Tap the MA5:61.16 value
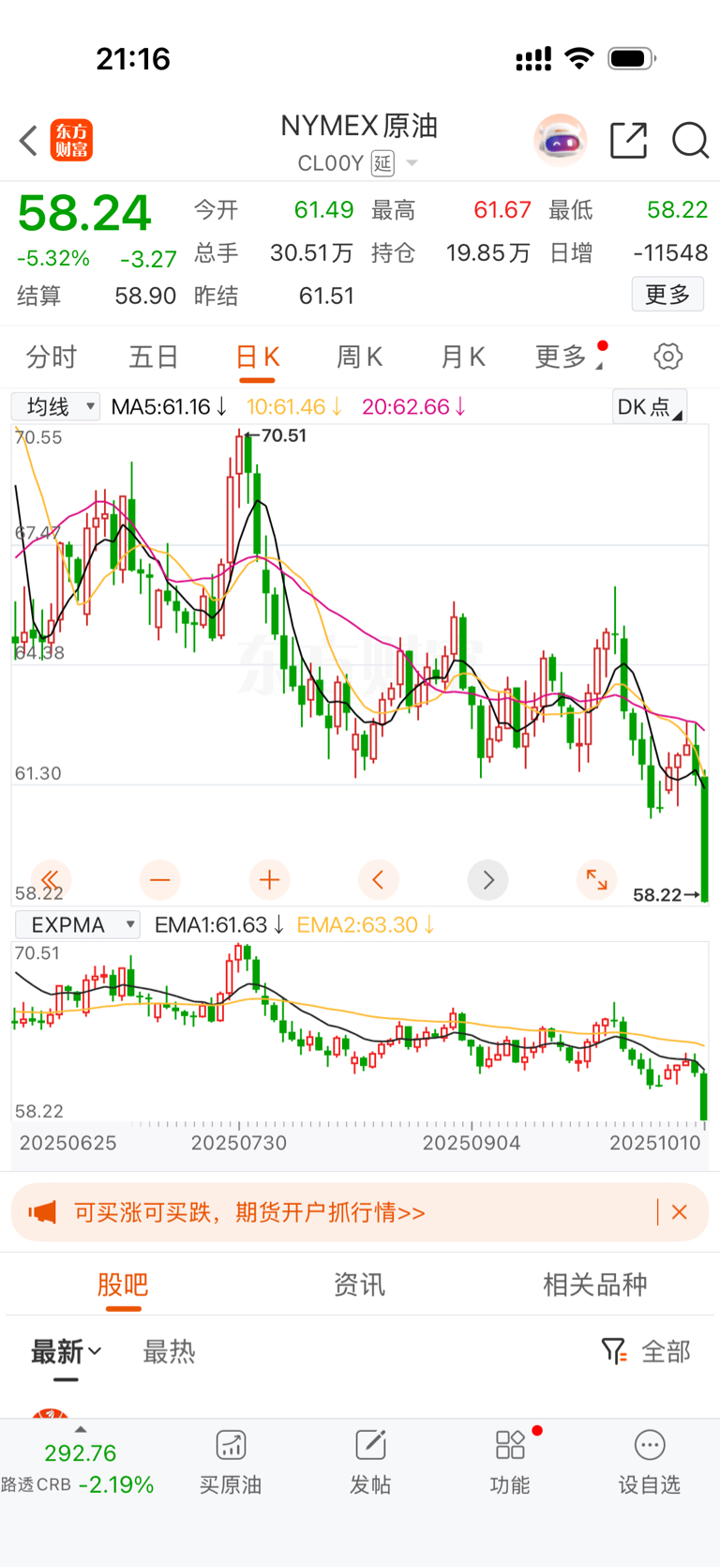This screenshot has height=1567, width=720. [x=169, y=406]
